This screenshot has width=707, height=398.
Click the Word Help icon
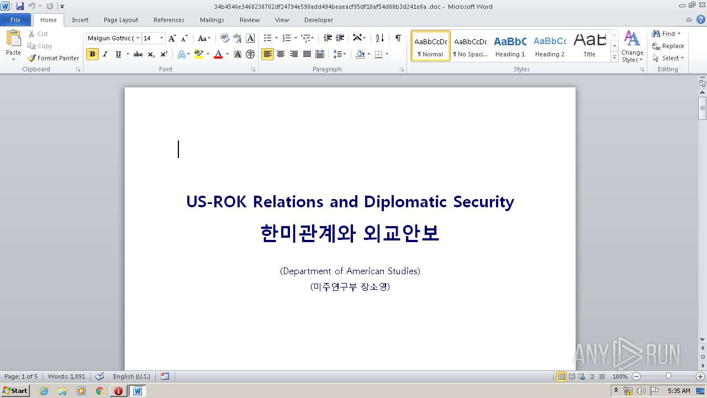[x=701, y=19]
